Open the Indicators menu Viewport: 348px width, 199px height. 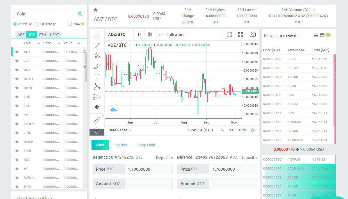coord(171,35)
